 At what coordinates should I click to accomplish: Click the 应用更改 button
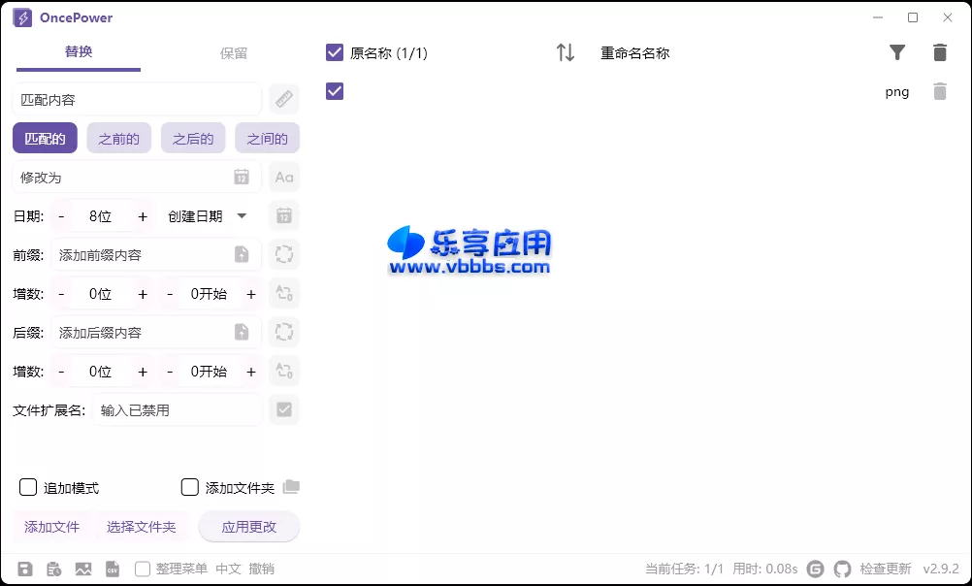coord(250,526)
